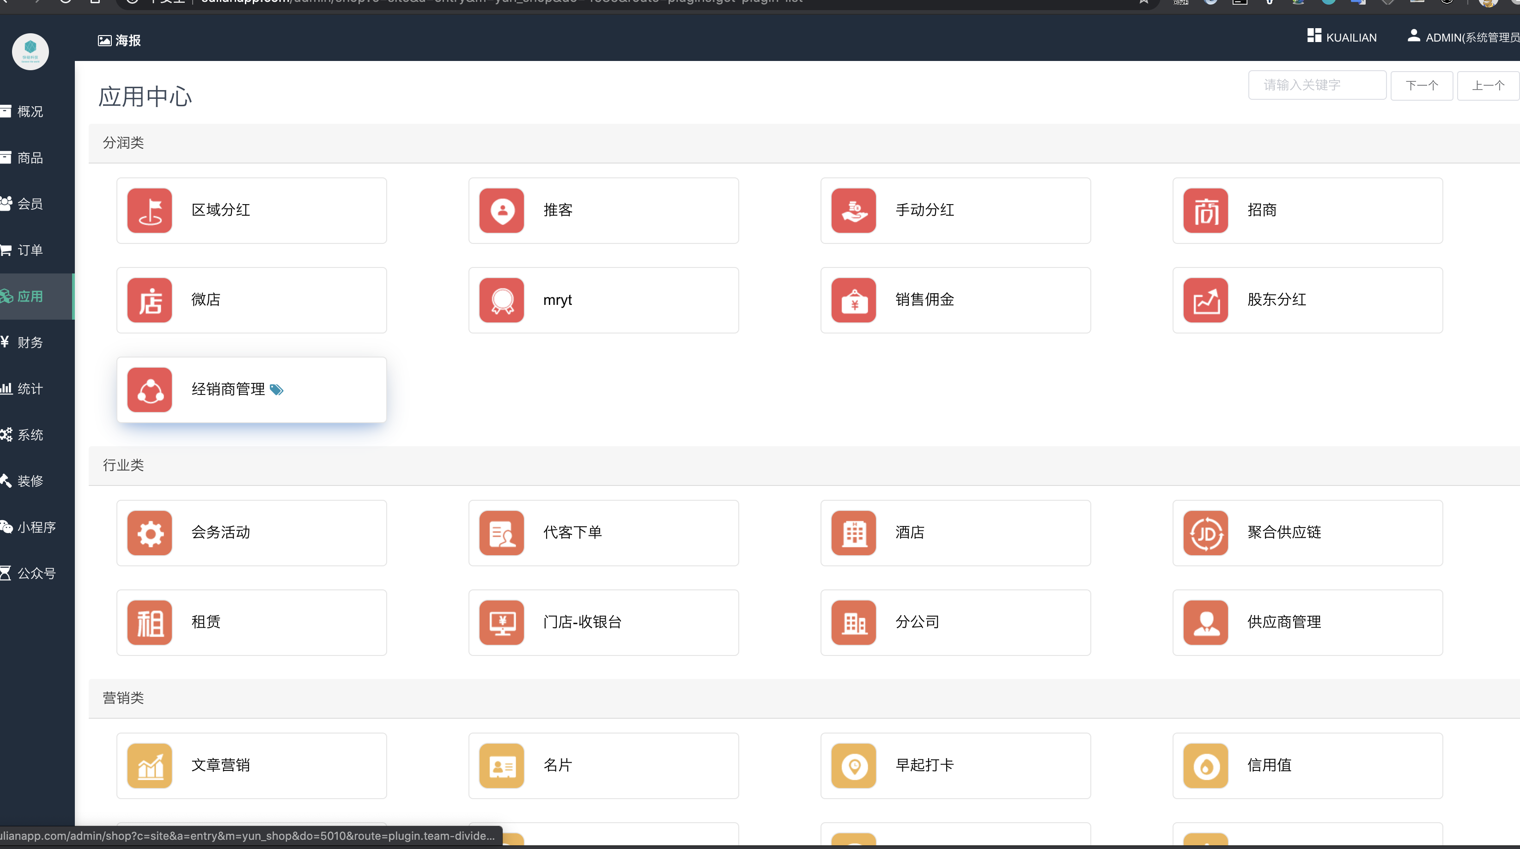The width and height of the screenshot is (1520, 849).
Task: Click the KUAILIAN grid icon
Action: point(1314,36)
